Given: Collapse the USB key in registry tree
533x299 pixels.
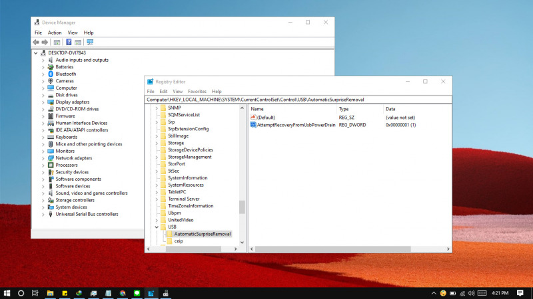Looking at the screenshot, I should click(157, 227).
